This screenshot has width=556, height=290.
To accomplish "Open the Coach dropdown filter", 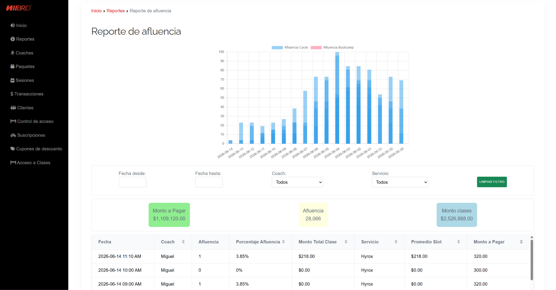I will pos(297,182).
